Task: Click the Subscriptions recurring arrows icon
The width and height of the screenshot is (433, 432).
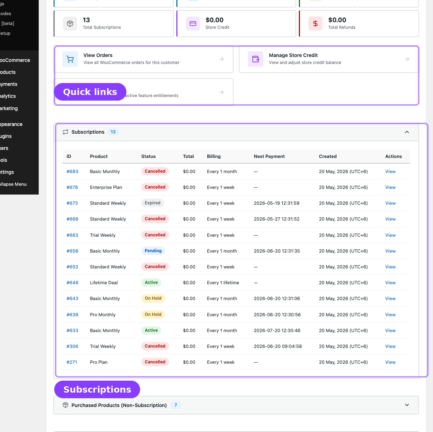Action: coord(65,132)
